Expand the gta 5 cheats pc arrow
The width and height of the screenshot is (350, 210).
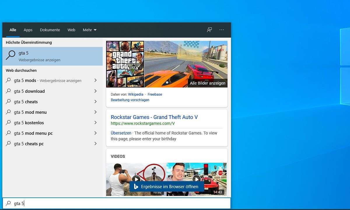(95, 143)
